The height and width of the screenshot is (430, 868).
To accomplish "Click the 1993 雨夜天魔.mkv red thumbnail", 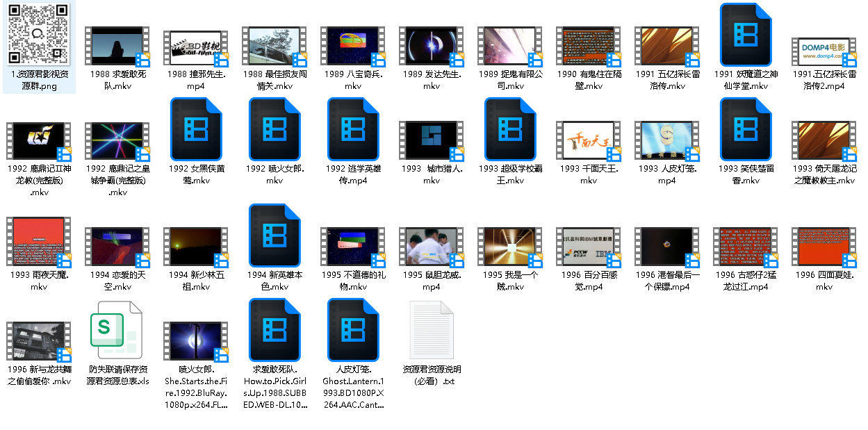I will (x=38, y=240).
